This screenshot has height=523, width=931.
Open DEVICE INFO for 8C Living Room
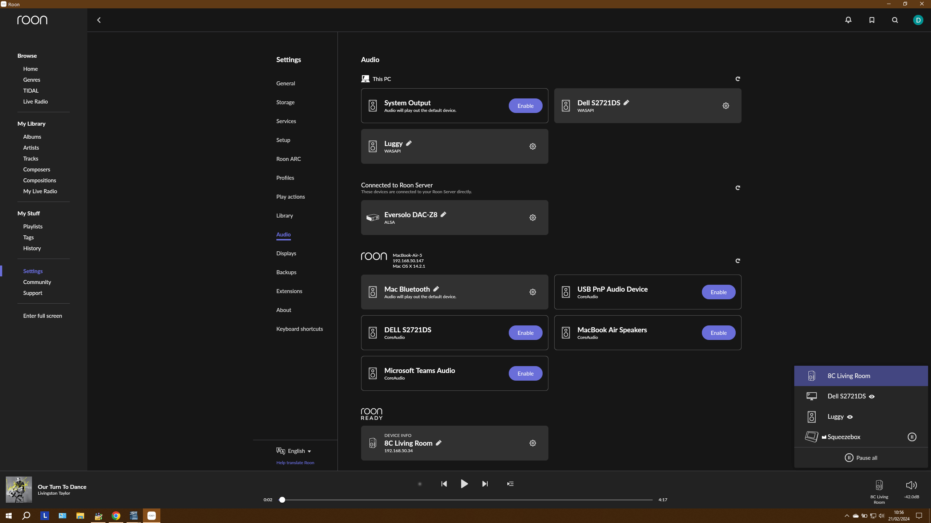[397, 435]
